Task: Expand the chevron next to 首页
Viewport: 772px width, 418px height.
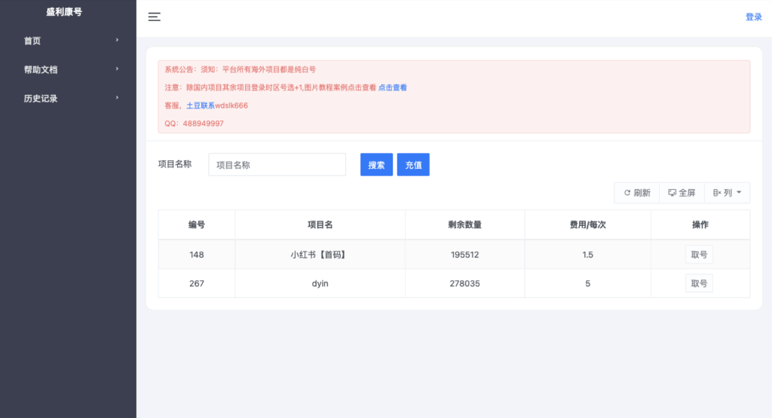Action: pyautogui.click(x=117, y=41)
